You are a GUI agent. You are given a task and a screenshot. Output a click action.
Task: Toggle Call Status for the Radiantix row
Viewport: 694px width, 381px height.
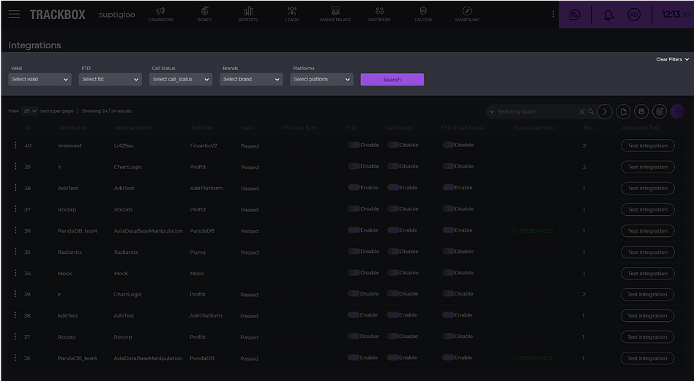pyautogui.click(x=393, y=252)
